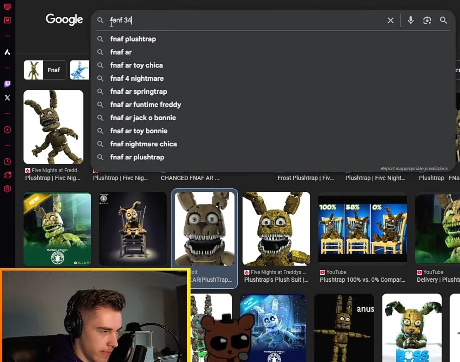Click magnifier beside 'fnaf ar springtrap' suggestion
This screenshot has width=460, height=362.
tap(100, 92)
